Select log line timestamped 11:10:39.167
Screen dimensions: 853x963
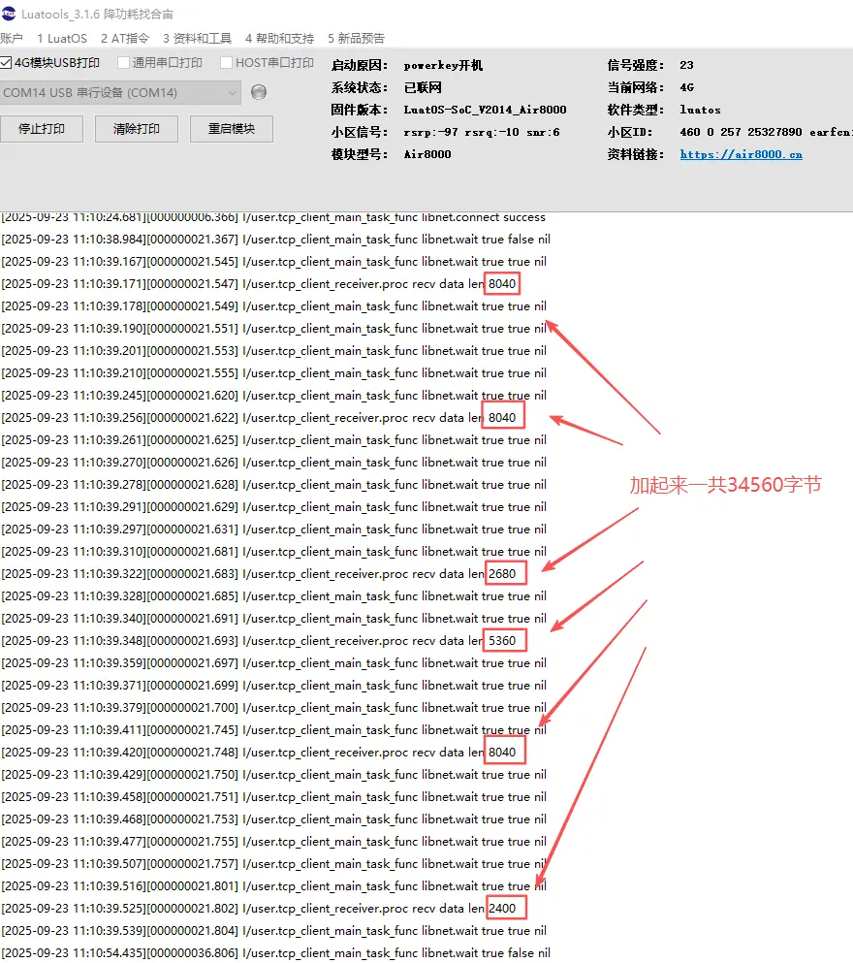[273, 262]
